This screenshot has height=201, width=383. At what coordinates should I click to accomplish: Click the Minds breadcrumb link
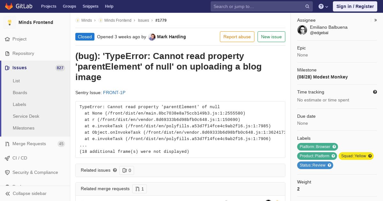click(86, 20)
